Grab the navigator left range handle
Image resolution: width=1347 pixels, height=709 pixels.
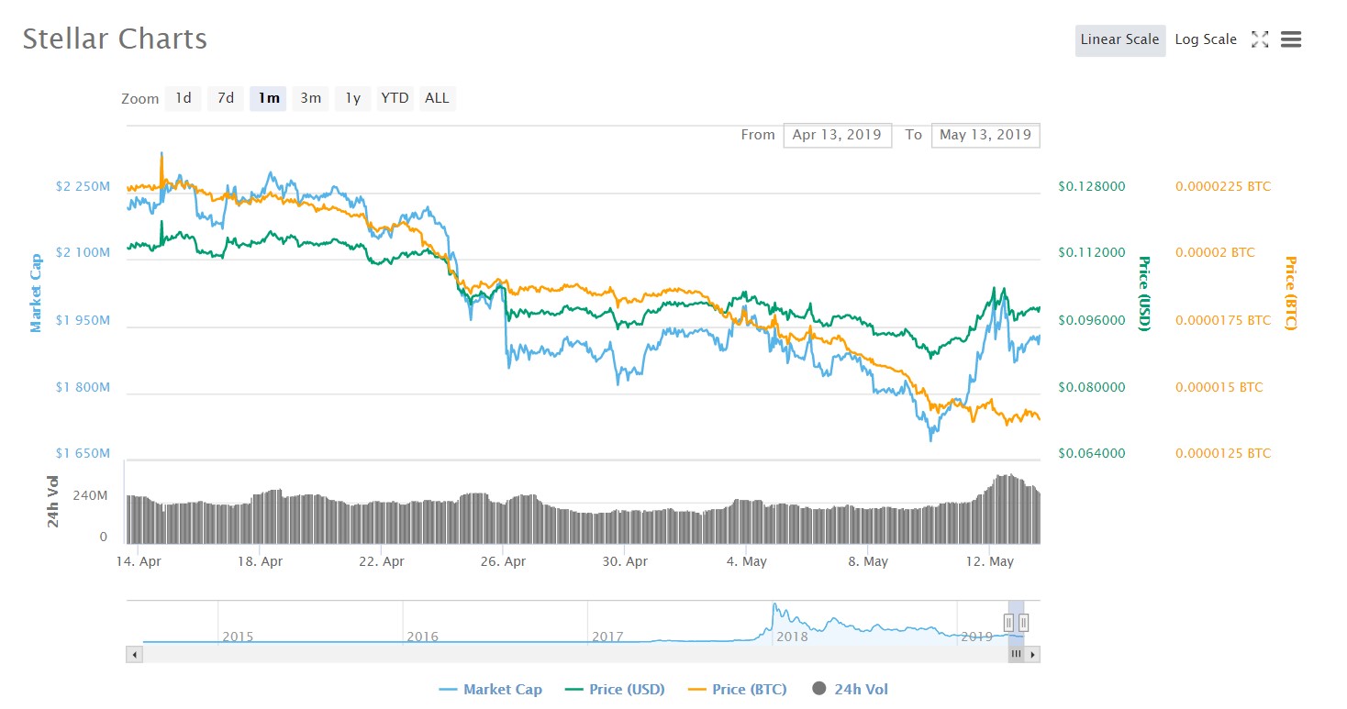[1008, 624]
